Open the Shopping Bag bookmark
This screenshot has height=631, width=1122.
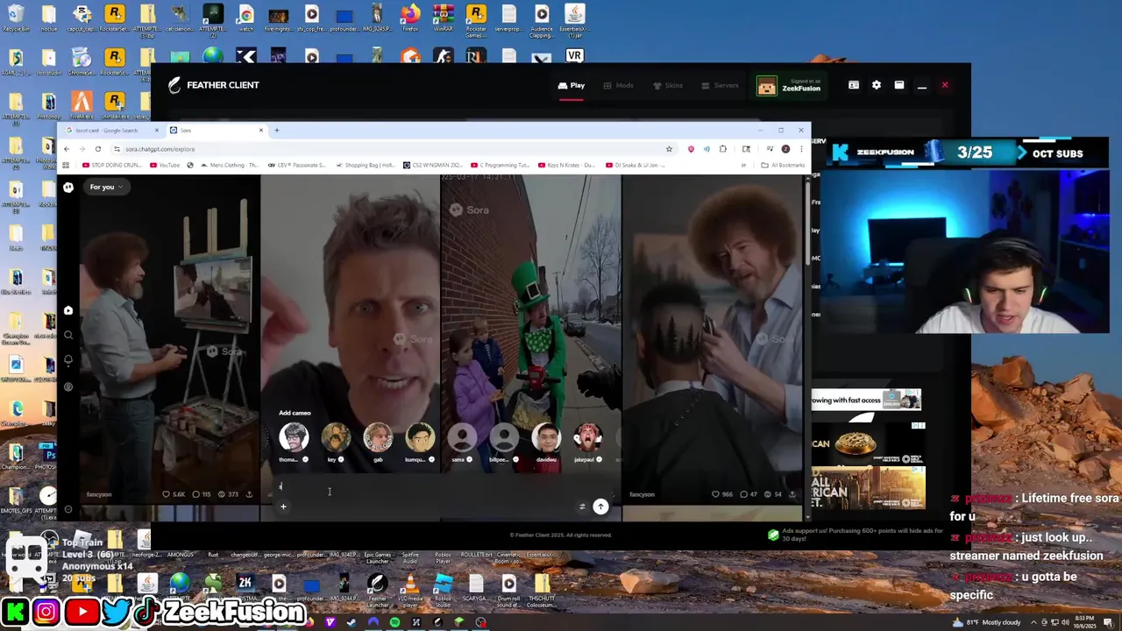365,165
